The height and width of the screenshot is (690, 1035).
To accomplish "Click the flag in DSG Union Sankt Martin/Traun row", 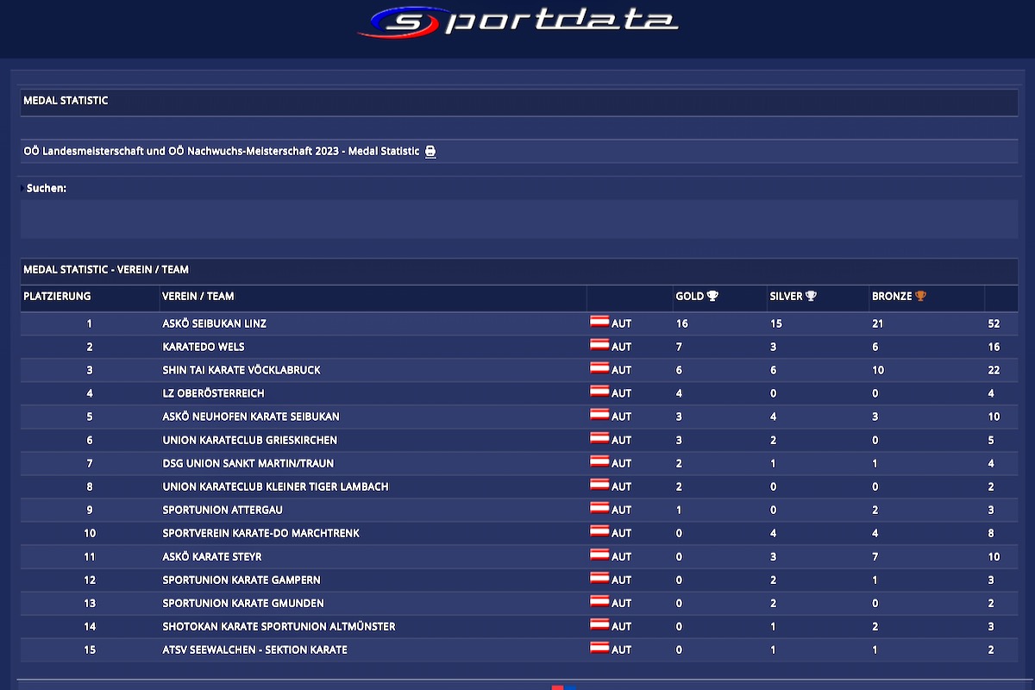I will (x=599, y=462).
